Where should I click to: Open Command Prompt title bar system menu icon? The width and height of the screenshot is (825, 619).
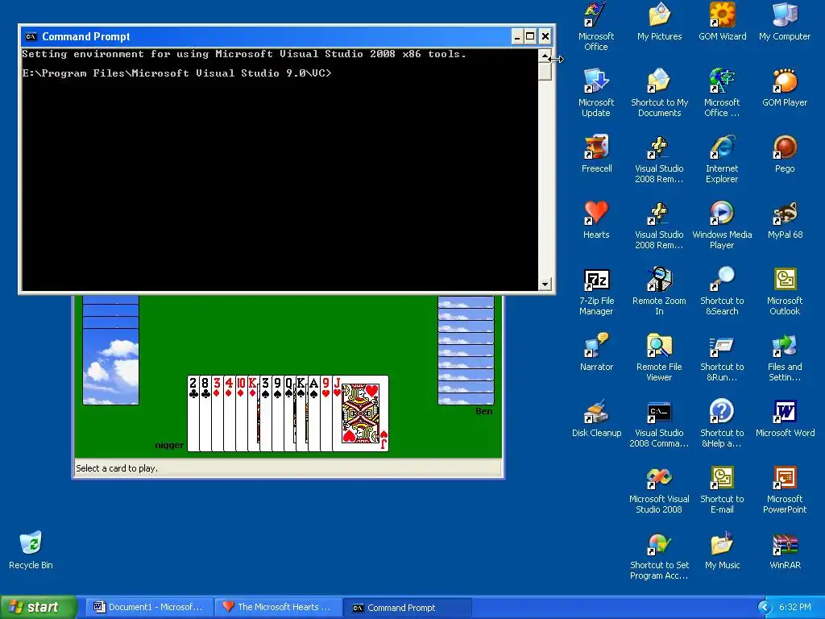pos(31,36)
